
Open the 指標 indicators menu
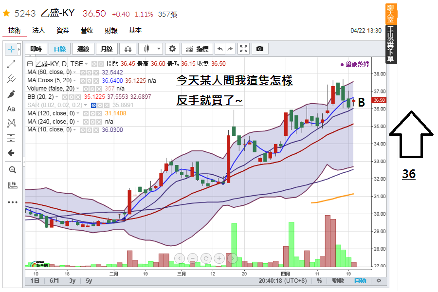click(x=197, y=49)
